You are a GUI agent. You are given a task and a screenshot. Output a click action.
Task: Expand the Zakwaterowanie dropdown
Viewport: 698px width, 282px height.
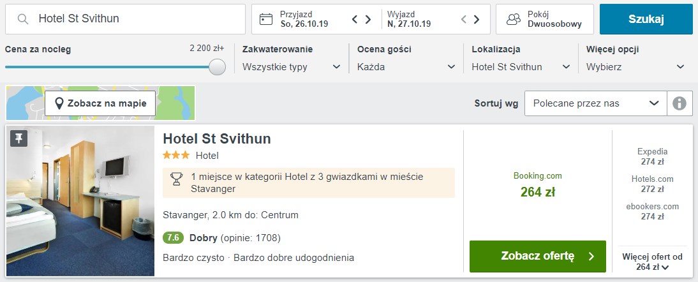292,67
